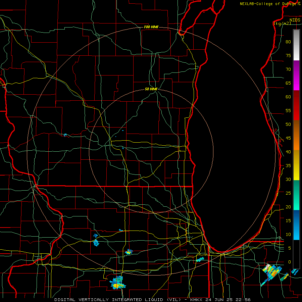Click the KMKX radar site identifier
Viewport: 302px width, 302px height.
coord(197,300)
